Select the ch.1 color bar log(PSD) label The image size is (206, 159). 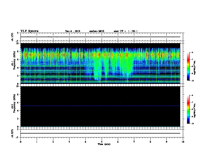point(195,68)
